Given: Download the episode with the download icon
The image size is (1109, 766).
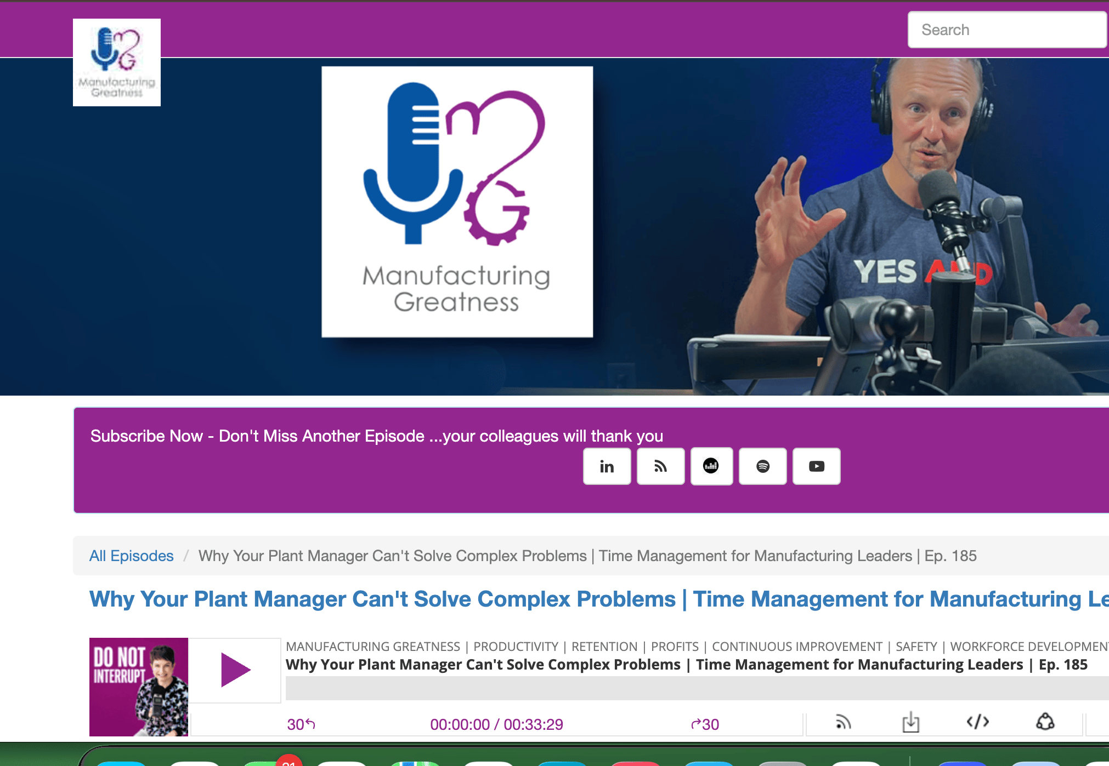Looking at the screenshot, I should tap(911, 722).
